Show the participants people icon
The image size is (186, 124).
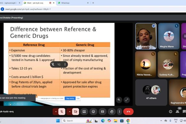pyautogui.click(x=179, y=111)
